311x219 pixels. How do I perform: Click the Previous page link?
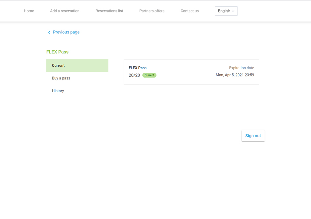66,32
